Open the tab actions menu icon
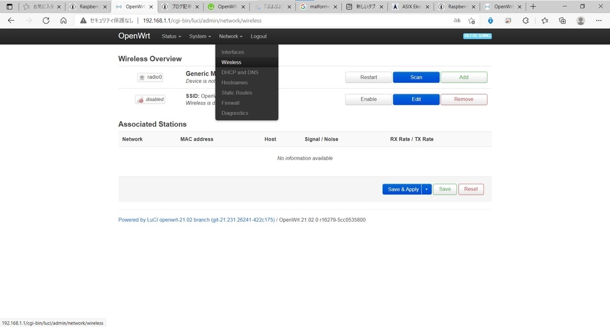The height and width of the screenshot is (327, 610). coord(10,7)
